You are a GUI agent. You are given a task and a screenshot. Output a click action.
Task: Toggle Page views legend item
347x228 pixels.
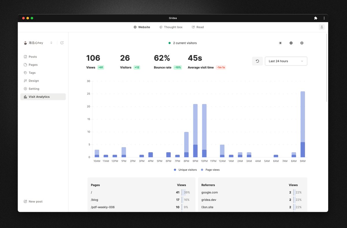tap(210, 170)
